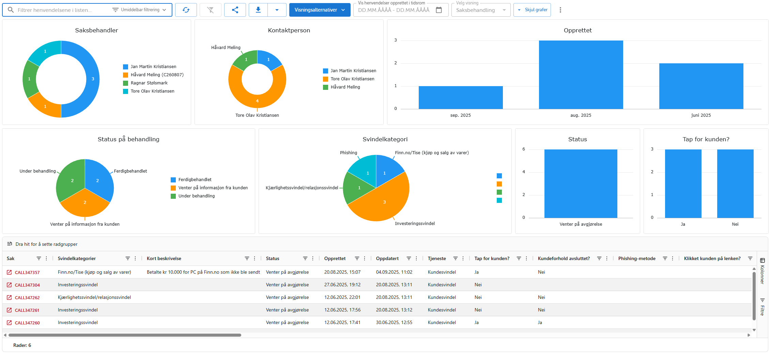Click the blue legend swatch for Jan Martin Kristiansen

pyautogui.click(x=125, y=66)
